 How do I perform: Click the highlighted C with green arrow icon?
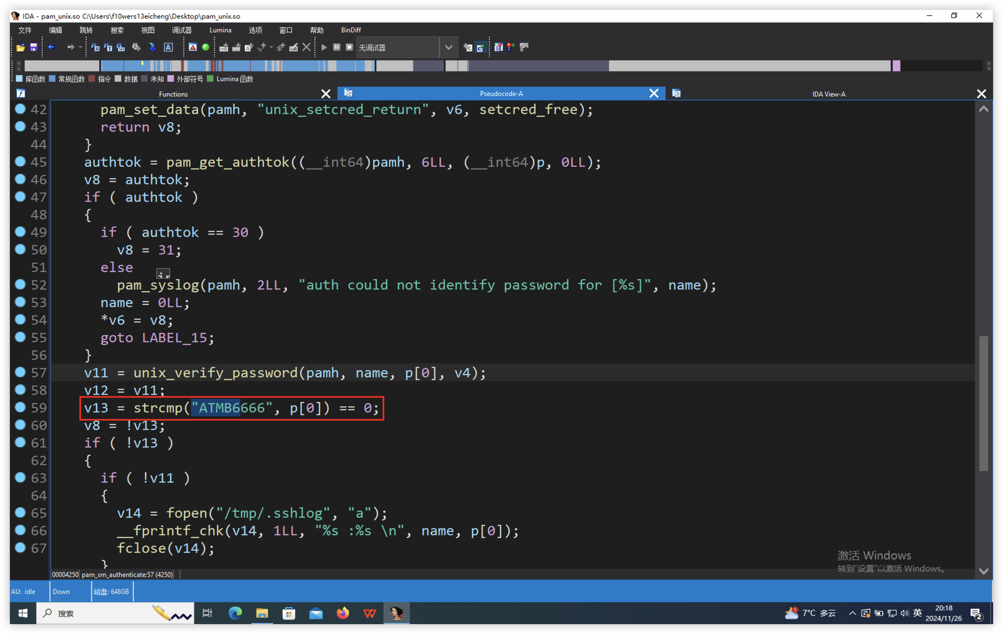(481, 47)
